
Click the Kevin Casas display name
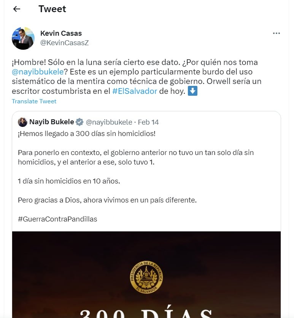[61, 33]
